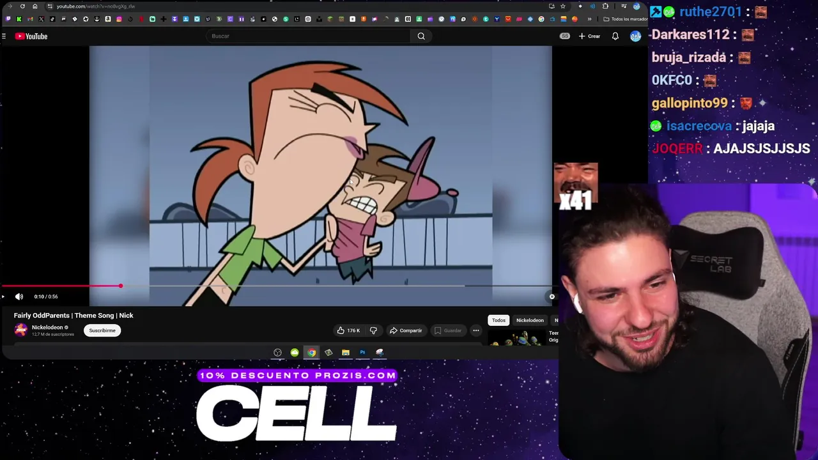Mute the video with the speaker icon
Screen dimensions: 818x460
19,296
